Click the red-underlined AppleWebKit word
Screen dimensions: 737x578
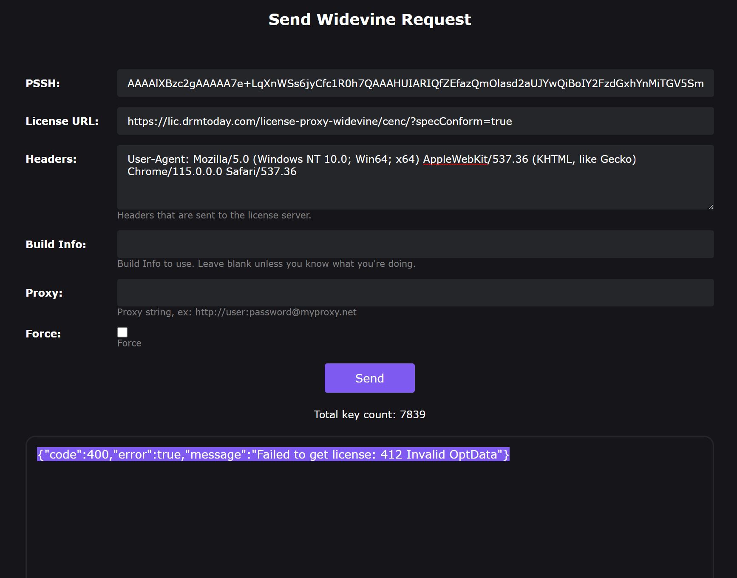(455, 159)
